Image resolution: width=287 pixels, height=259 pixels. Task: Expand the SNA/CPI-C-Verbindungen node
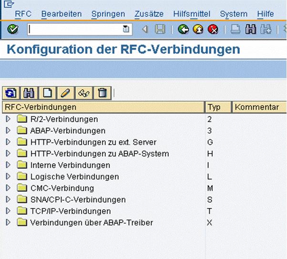[8, 199]
